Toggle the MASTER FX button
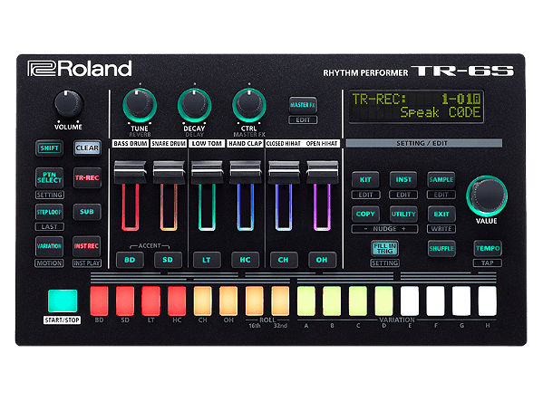The width and height of the screenshot is (543, 401). pyautogui.click(x=303, y=105)
